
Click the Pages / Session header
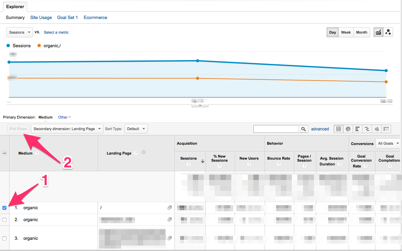point(304,158)
